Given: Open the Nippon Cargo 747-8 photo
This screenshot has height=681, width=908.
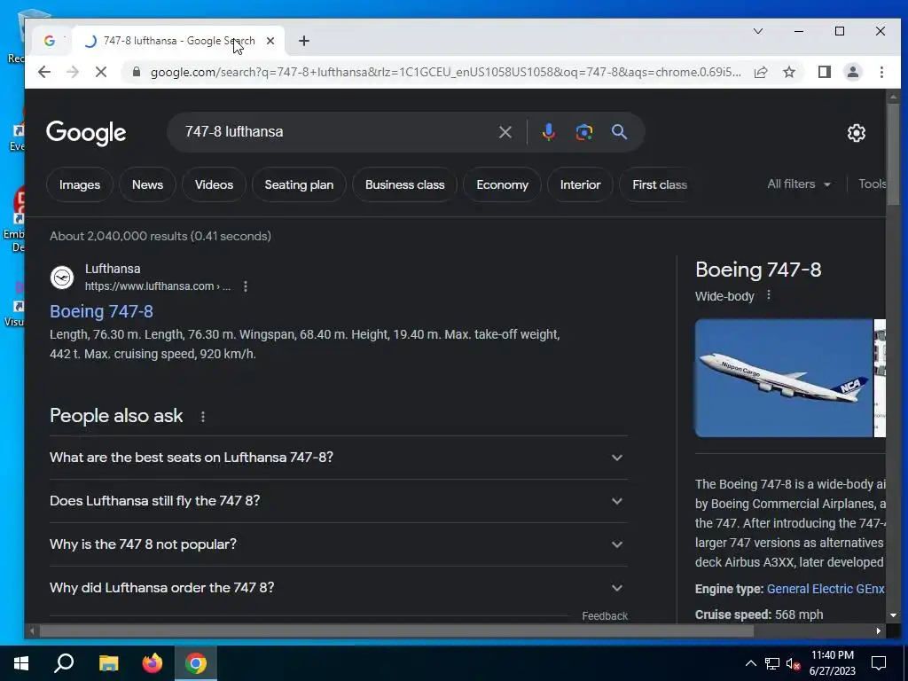Looking at the screenshot, I should click(x=784, y=378).
